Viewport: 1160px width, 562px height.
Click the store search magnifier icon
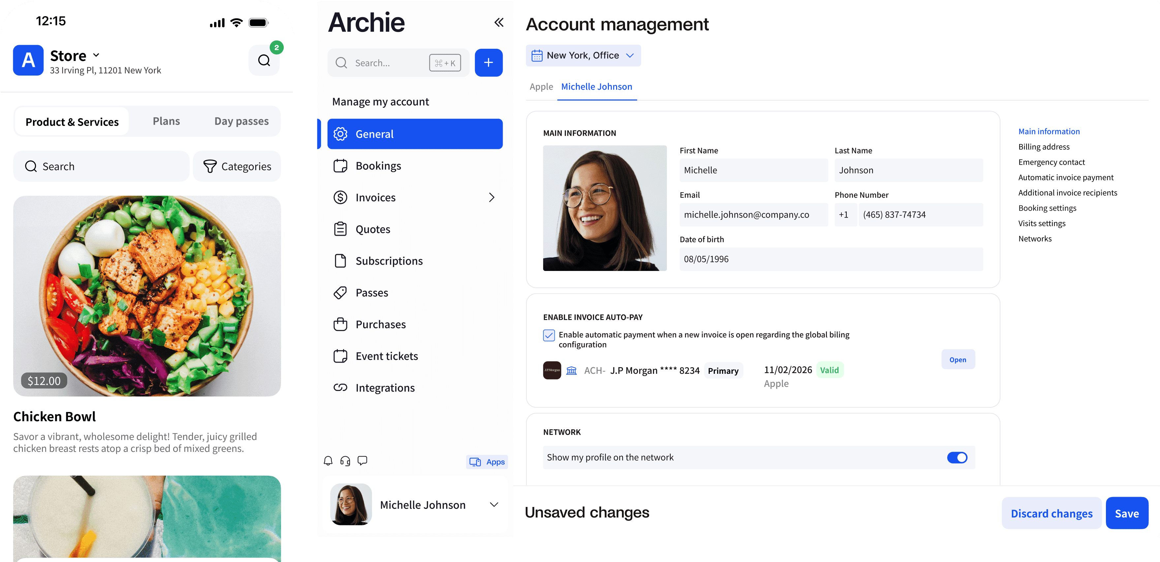coord(264,60)
